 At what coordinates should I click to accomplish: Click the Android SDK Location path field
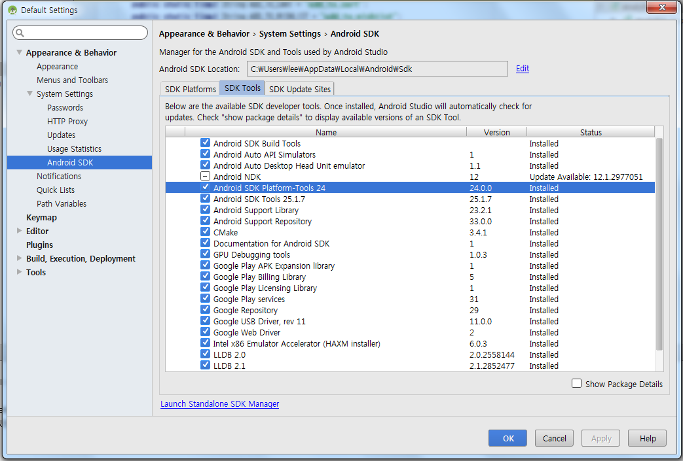coord(377,69)
